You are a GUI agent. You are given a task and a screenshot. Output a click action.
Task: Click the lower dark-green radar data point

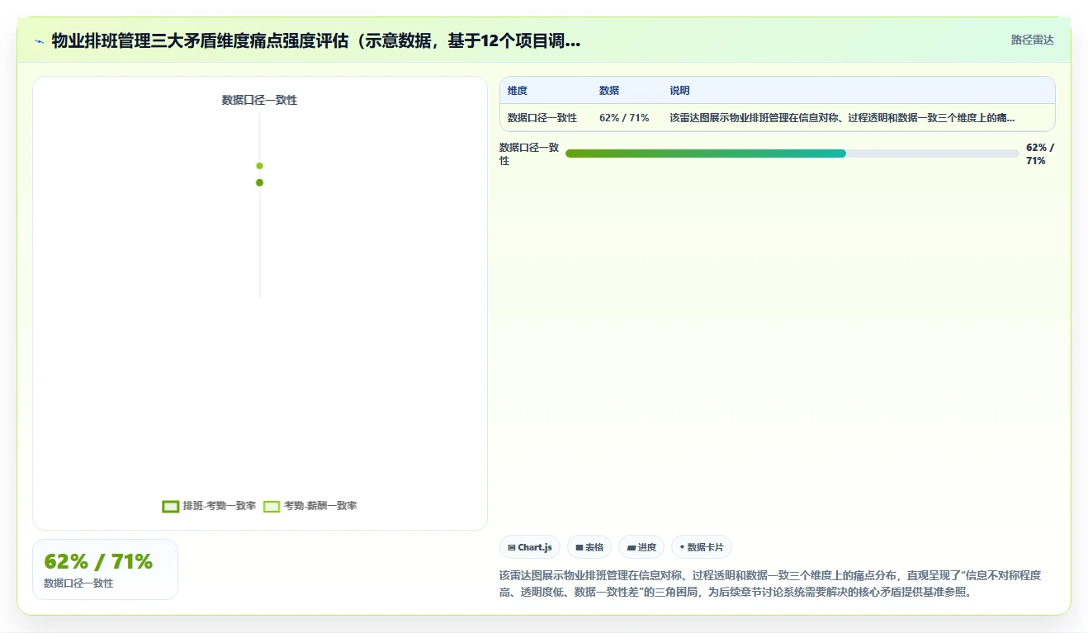tap(259, 182)
